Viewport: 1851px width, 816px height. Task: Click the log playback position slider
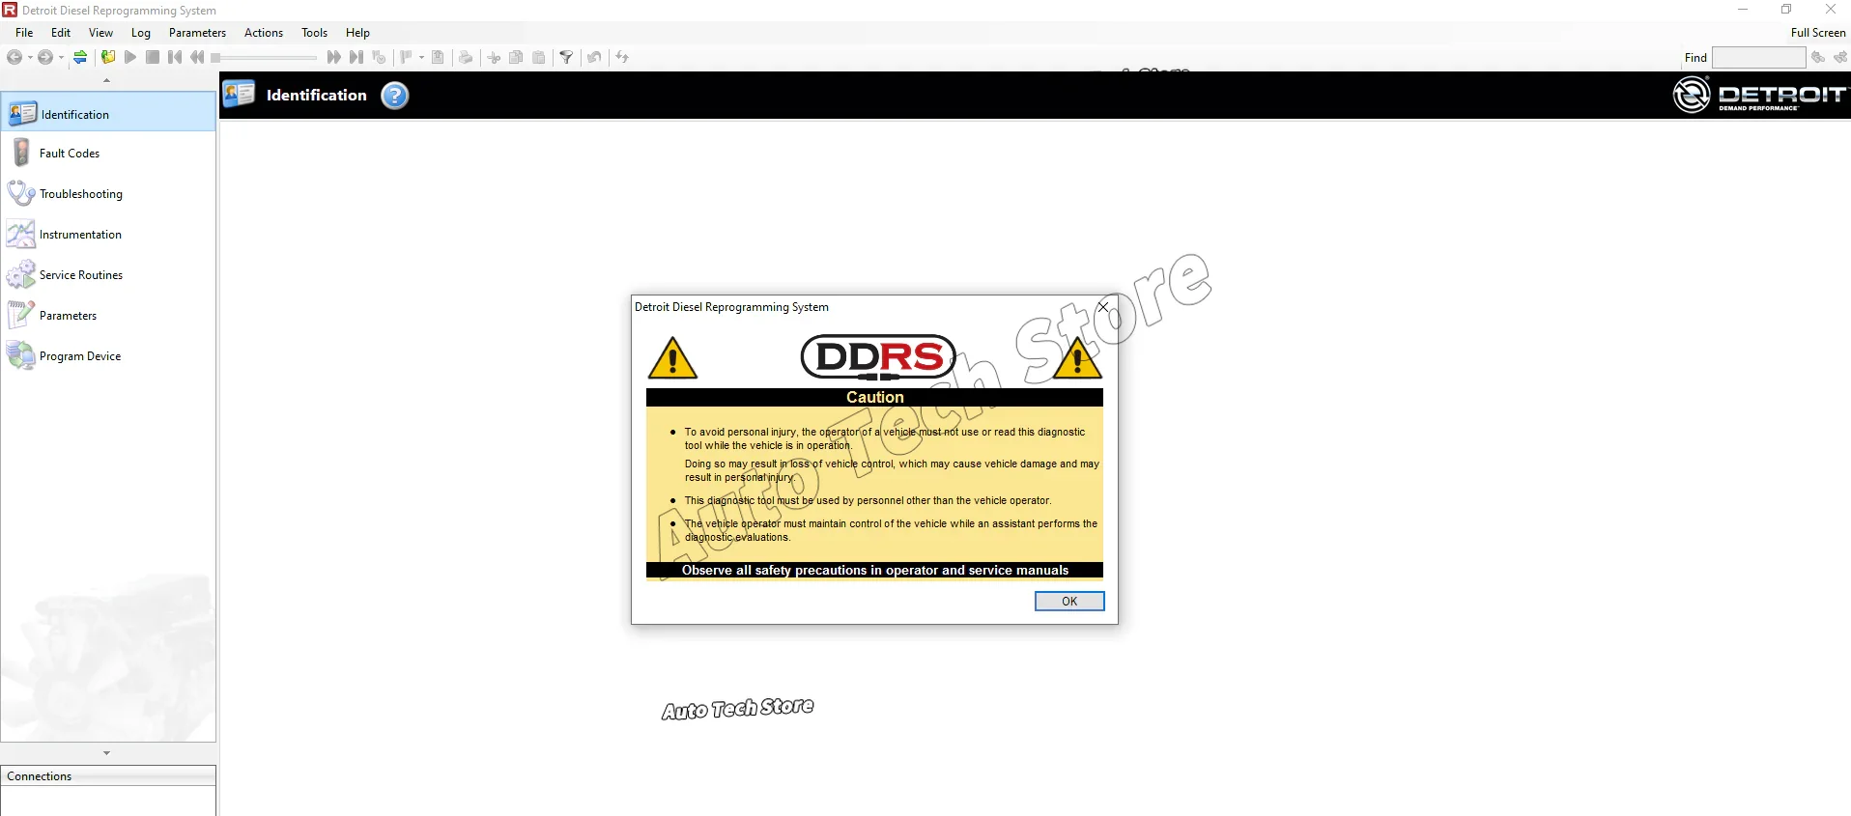click(x=264, y=57)
